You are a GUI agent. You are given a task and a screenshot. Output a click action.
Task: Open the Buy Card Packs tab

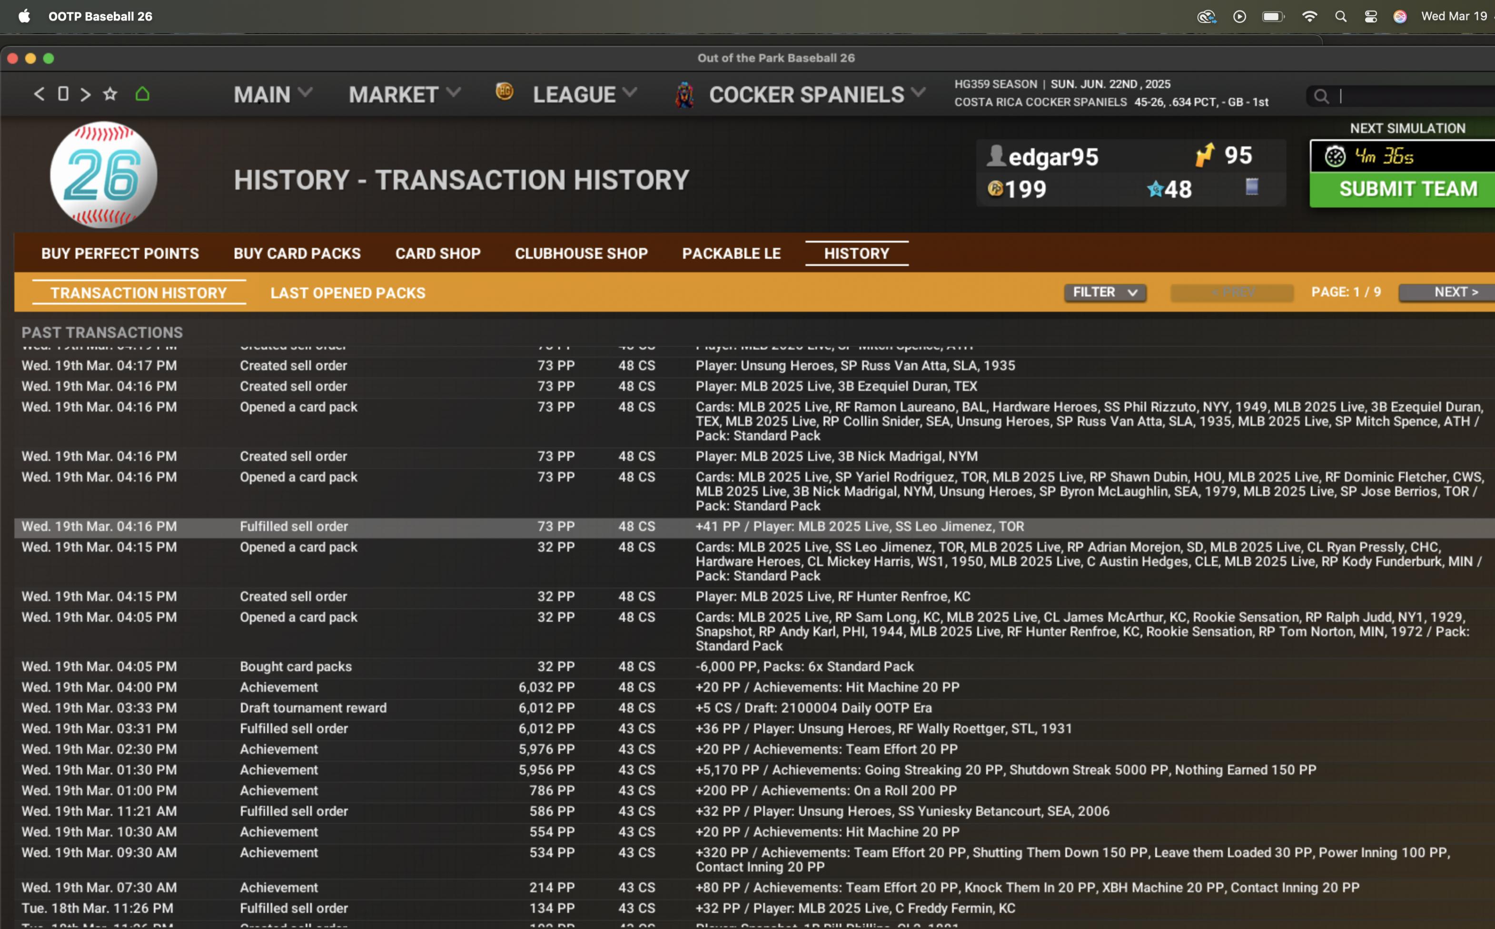(297, 254)
